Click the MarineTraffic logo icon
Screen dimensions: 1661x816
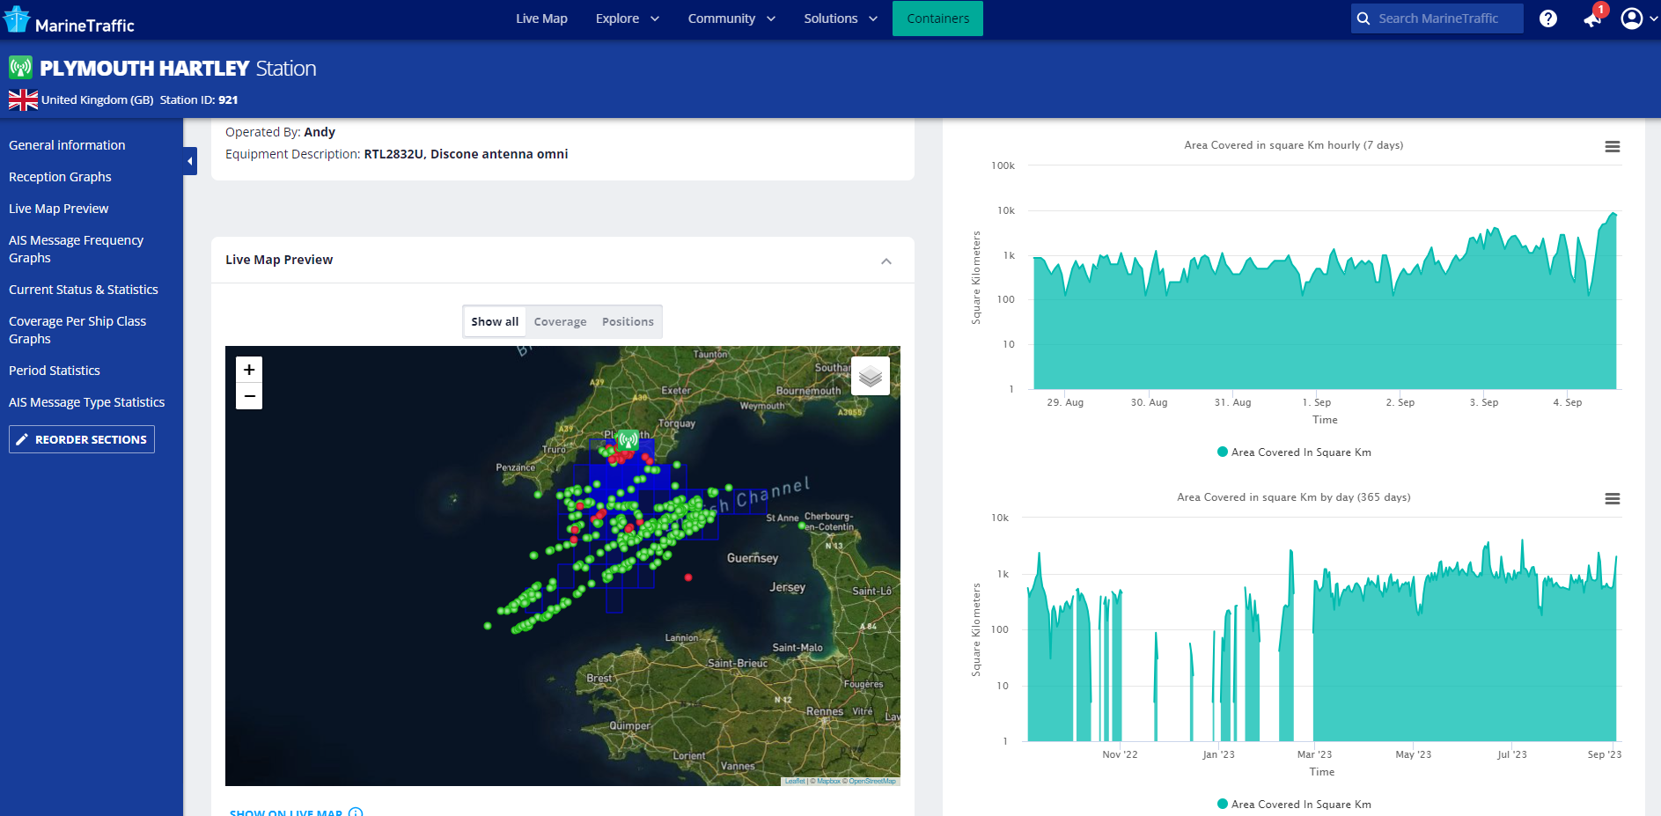pos(17,19)
